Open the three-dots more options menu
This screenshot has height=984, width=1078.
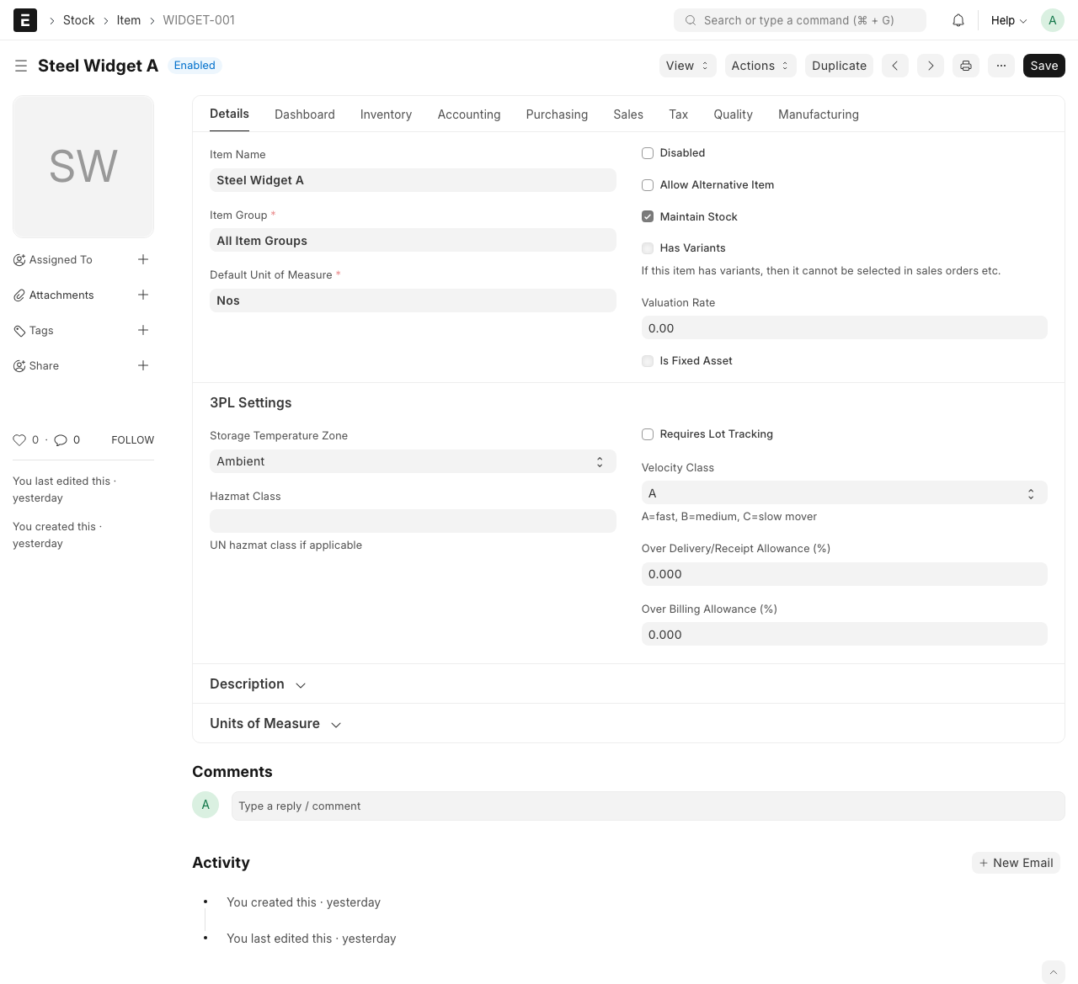click(x=1001, y=66)
